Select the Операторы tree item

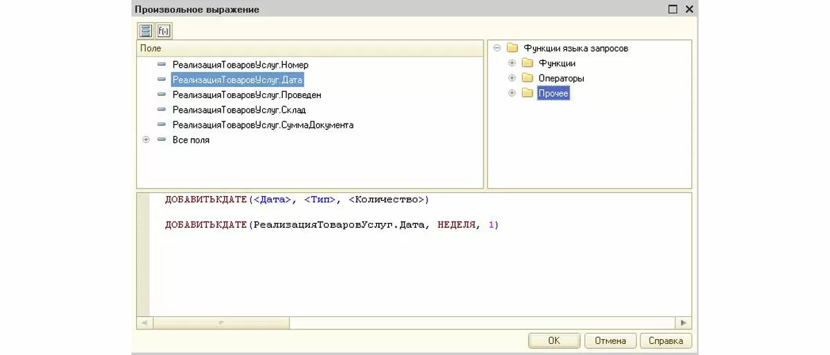point(561,78)
